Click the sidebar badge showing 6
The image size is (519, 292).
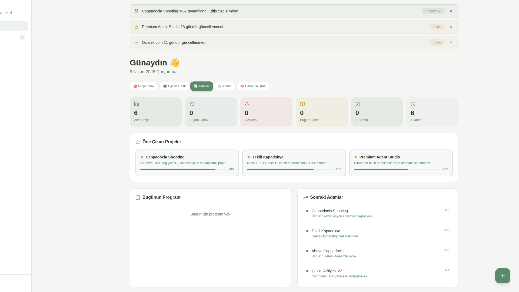click(22, 37)
